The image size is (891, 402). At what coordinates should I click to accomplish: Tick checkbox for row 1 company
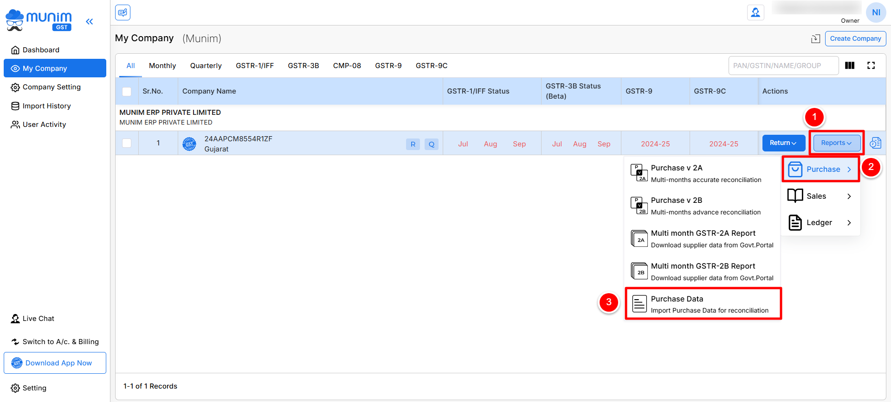[127, 143]
